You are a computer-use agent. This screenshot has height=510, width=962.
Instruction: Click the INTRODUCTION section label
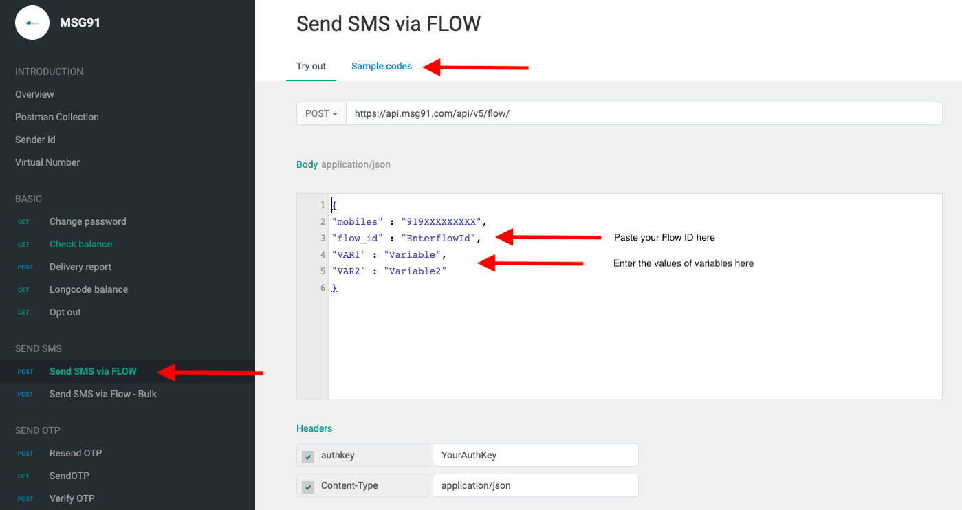click(x=49, y=71)
